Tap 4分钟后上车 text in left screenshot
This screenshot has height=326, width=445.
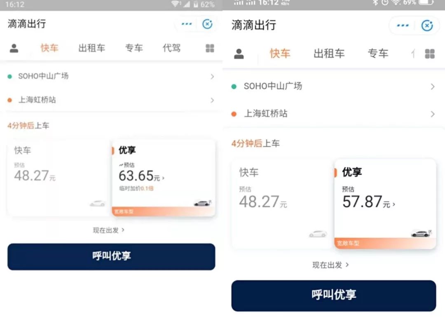coord(28,126)
